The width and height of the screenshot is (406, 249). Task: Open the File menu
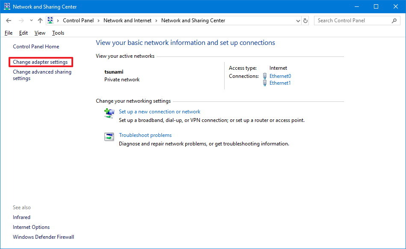point(8,33)
